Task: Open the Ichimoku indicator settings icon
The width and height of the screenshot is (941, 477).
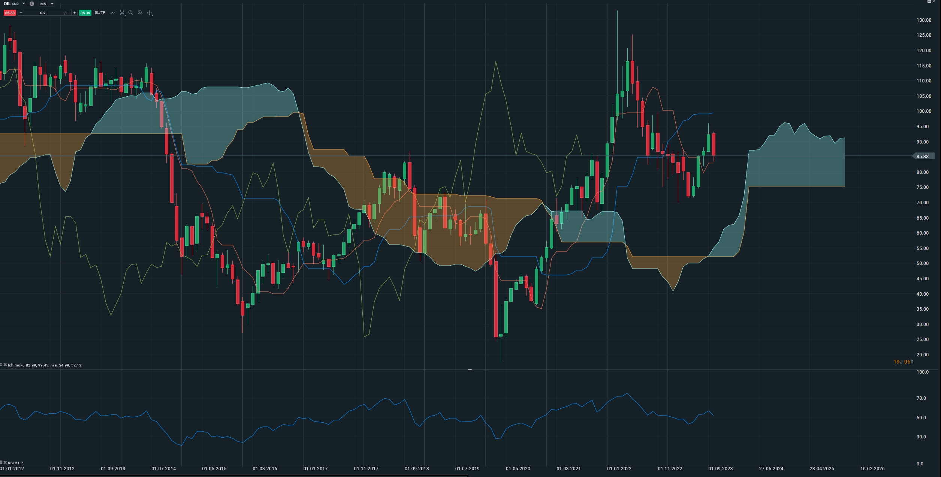Action: (1, 365)
